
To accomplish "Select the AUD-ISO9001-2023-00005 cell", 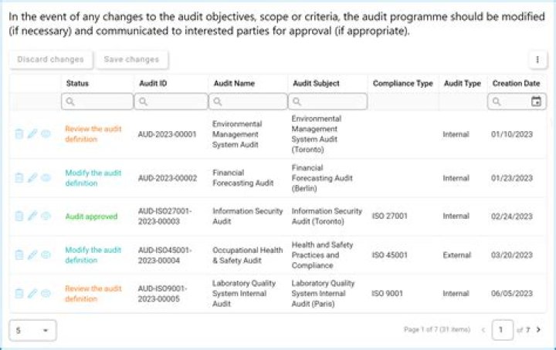I will click(162, 294).
